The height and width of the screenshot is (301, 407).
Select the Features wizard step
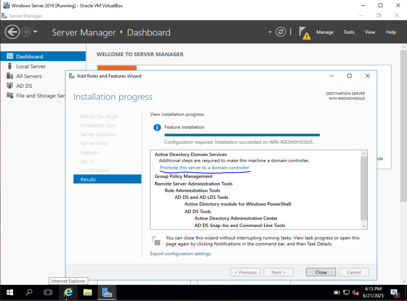[90, 152]
